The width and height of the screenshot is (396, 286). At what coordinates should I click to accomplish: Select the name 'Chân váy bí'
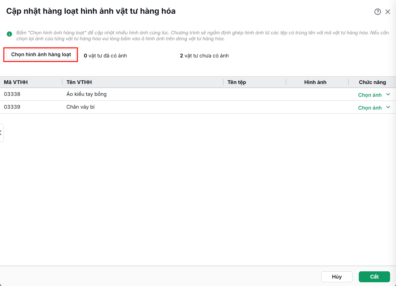pyautogui.click(x=81, y=107)
